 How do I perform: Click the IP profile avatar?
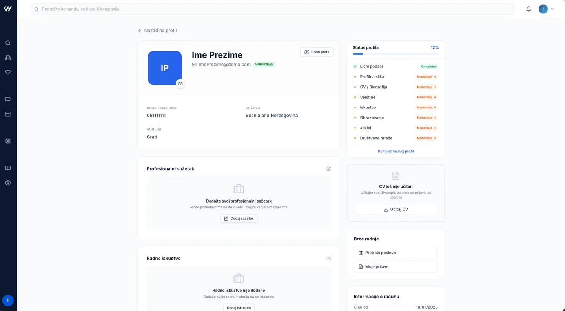pyautogui.click(x=165, y=68)
